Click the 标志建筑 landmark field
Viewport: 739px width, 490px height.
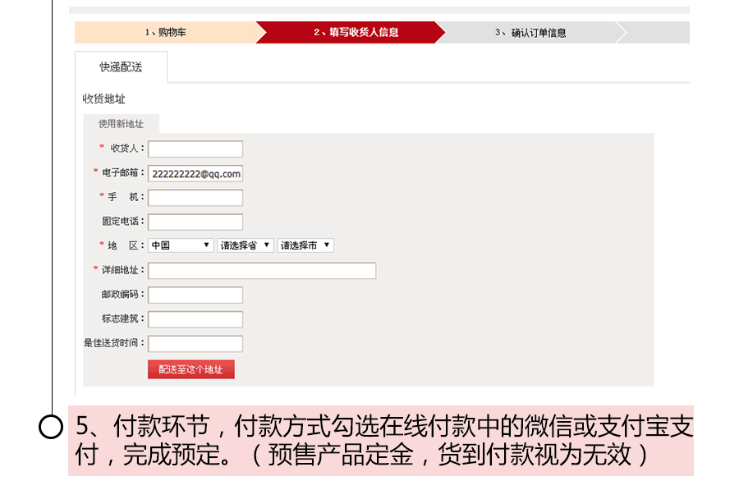point(195,319)
